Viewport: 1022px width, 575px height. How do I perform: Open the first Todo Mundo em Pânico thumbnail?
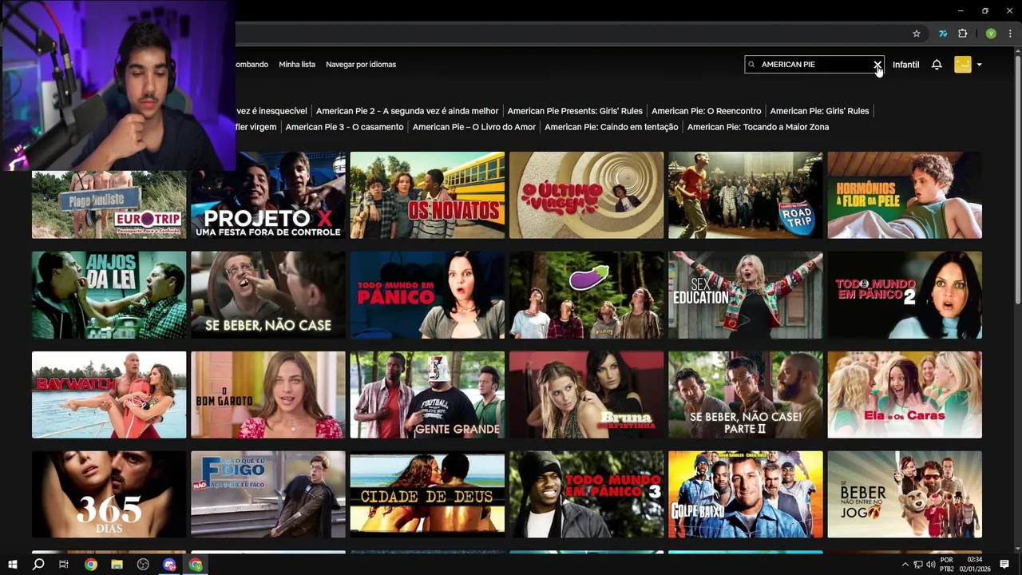[427, 295]
